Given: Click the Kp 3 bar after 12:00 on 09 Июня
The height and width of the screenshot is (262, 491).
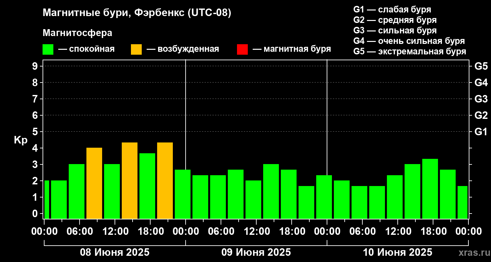Looking at the screenshot, I should [x=271, y=191].
